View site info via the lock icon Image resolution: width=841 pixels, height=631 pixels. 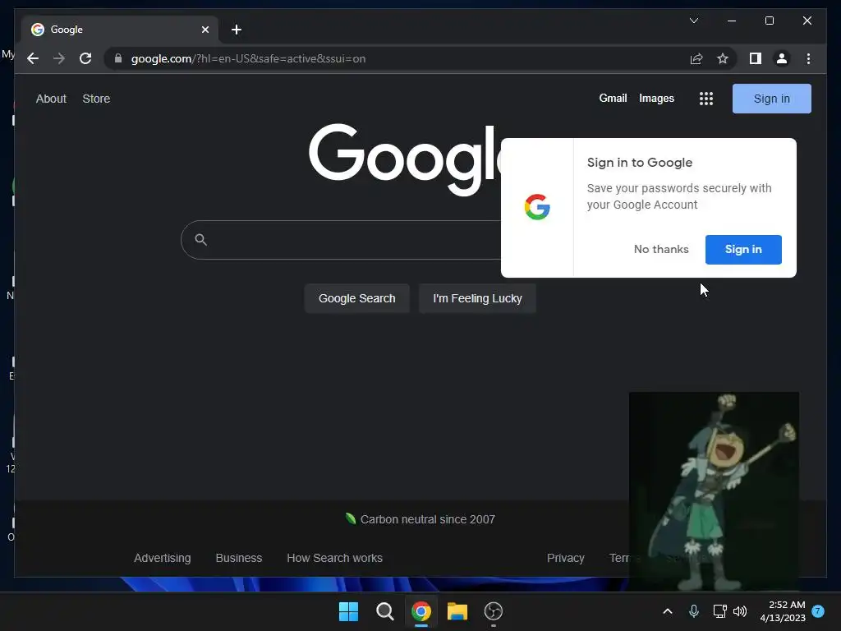[x=118, y=58]
